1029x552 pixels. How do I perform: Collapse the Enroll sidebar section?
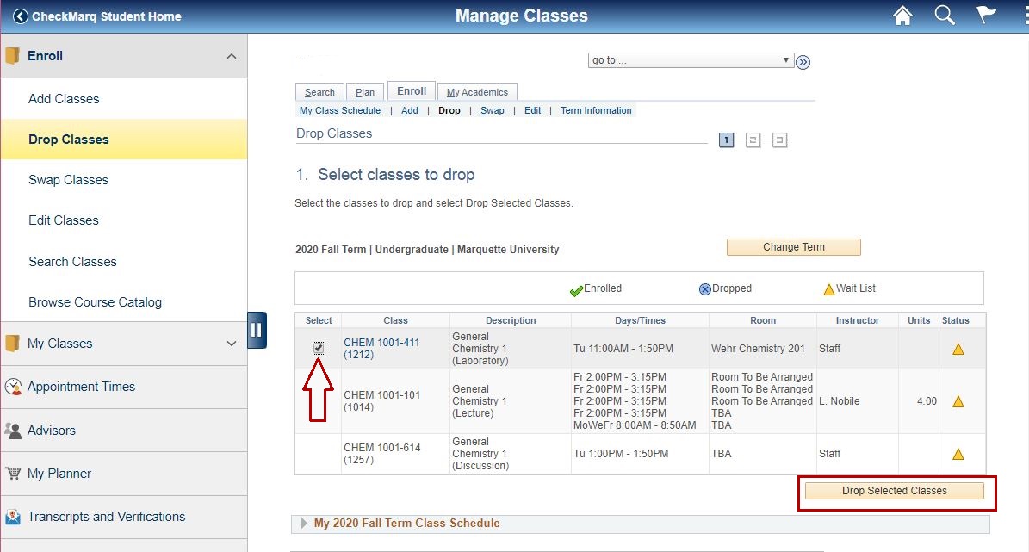(x=231, y=56)
